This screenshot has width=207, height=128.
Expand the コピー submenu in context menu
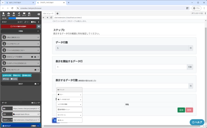click(x=69, y=95)
